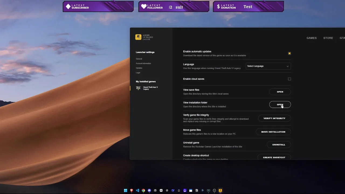Click the white 'AI' square taskbar icon
The image size is (345, 194).
pyautogui.click(x=161, y=190)
